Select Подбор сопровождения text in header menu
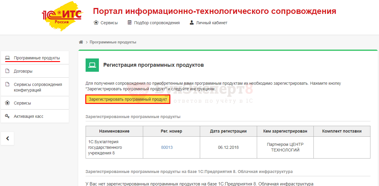Screen dimensions: 379x186 click(157, 23)
